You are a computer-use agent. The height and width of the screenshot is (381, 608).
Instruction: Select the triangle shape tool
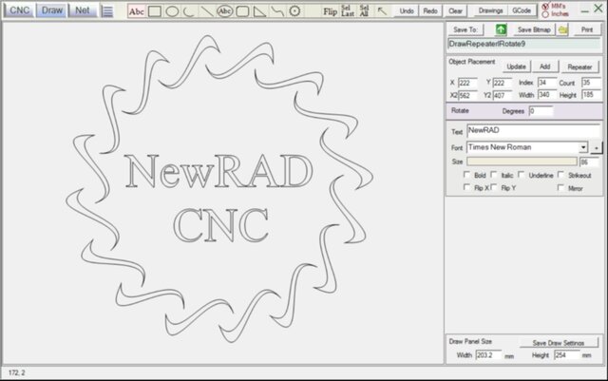[x=259, y=11]
